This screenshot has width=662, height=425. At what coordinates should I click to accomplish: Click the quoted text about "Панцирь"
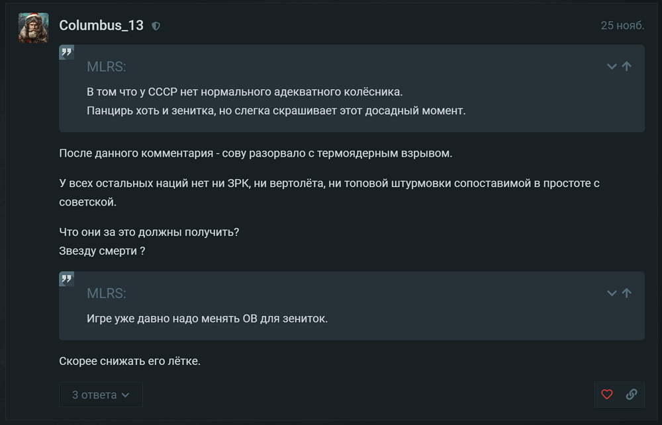click(276, 110)
